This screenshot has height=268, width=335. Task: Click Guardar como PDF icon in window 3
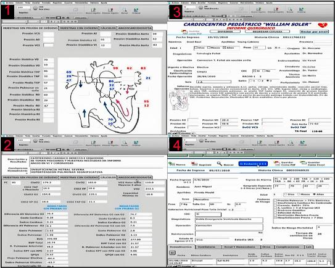click(184, 31)
